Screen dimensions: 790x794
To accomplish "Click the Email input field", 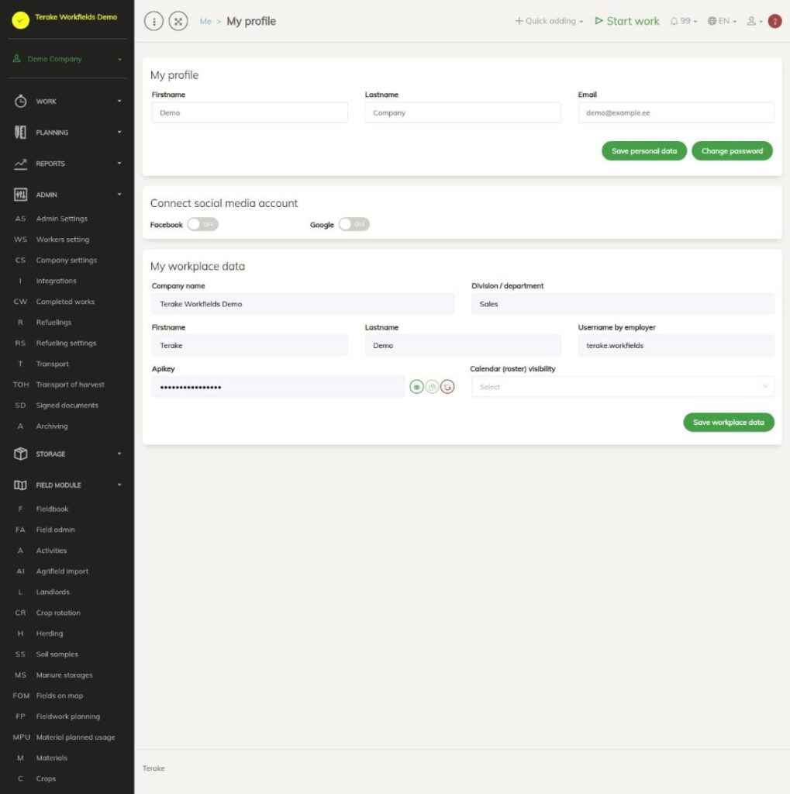I will (x=676, y=113).
